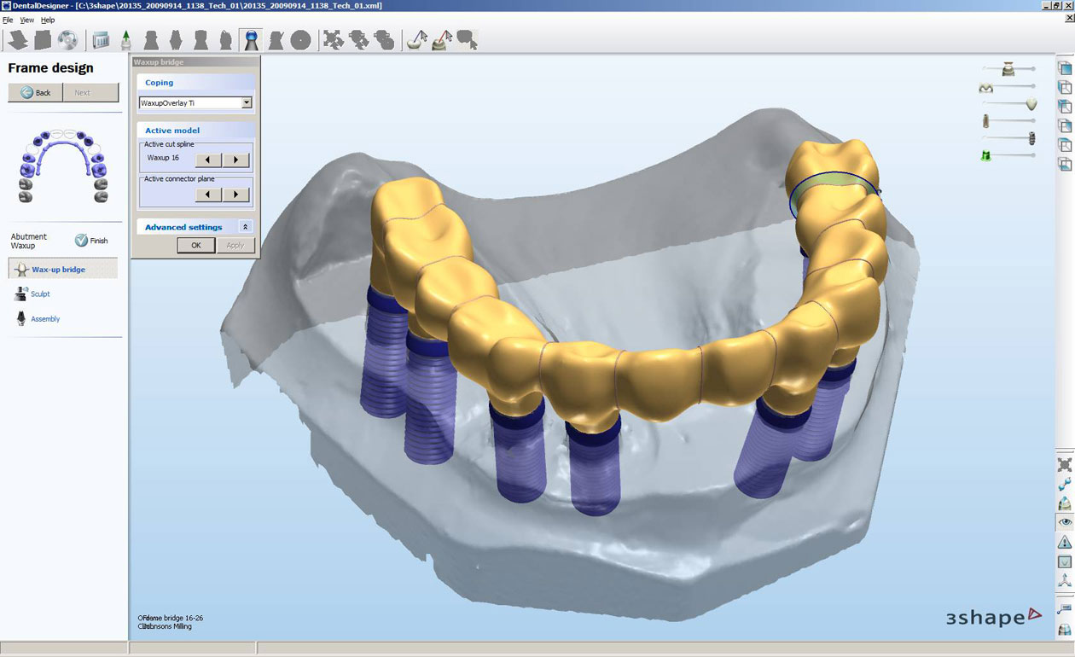Image resolution: width=1075 pixels, height=657 pixels.
Task: Click the warning triangle icon
Action: pyautogui.click(x=1065, y=542)
